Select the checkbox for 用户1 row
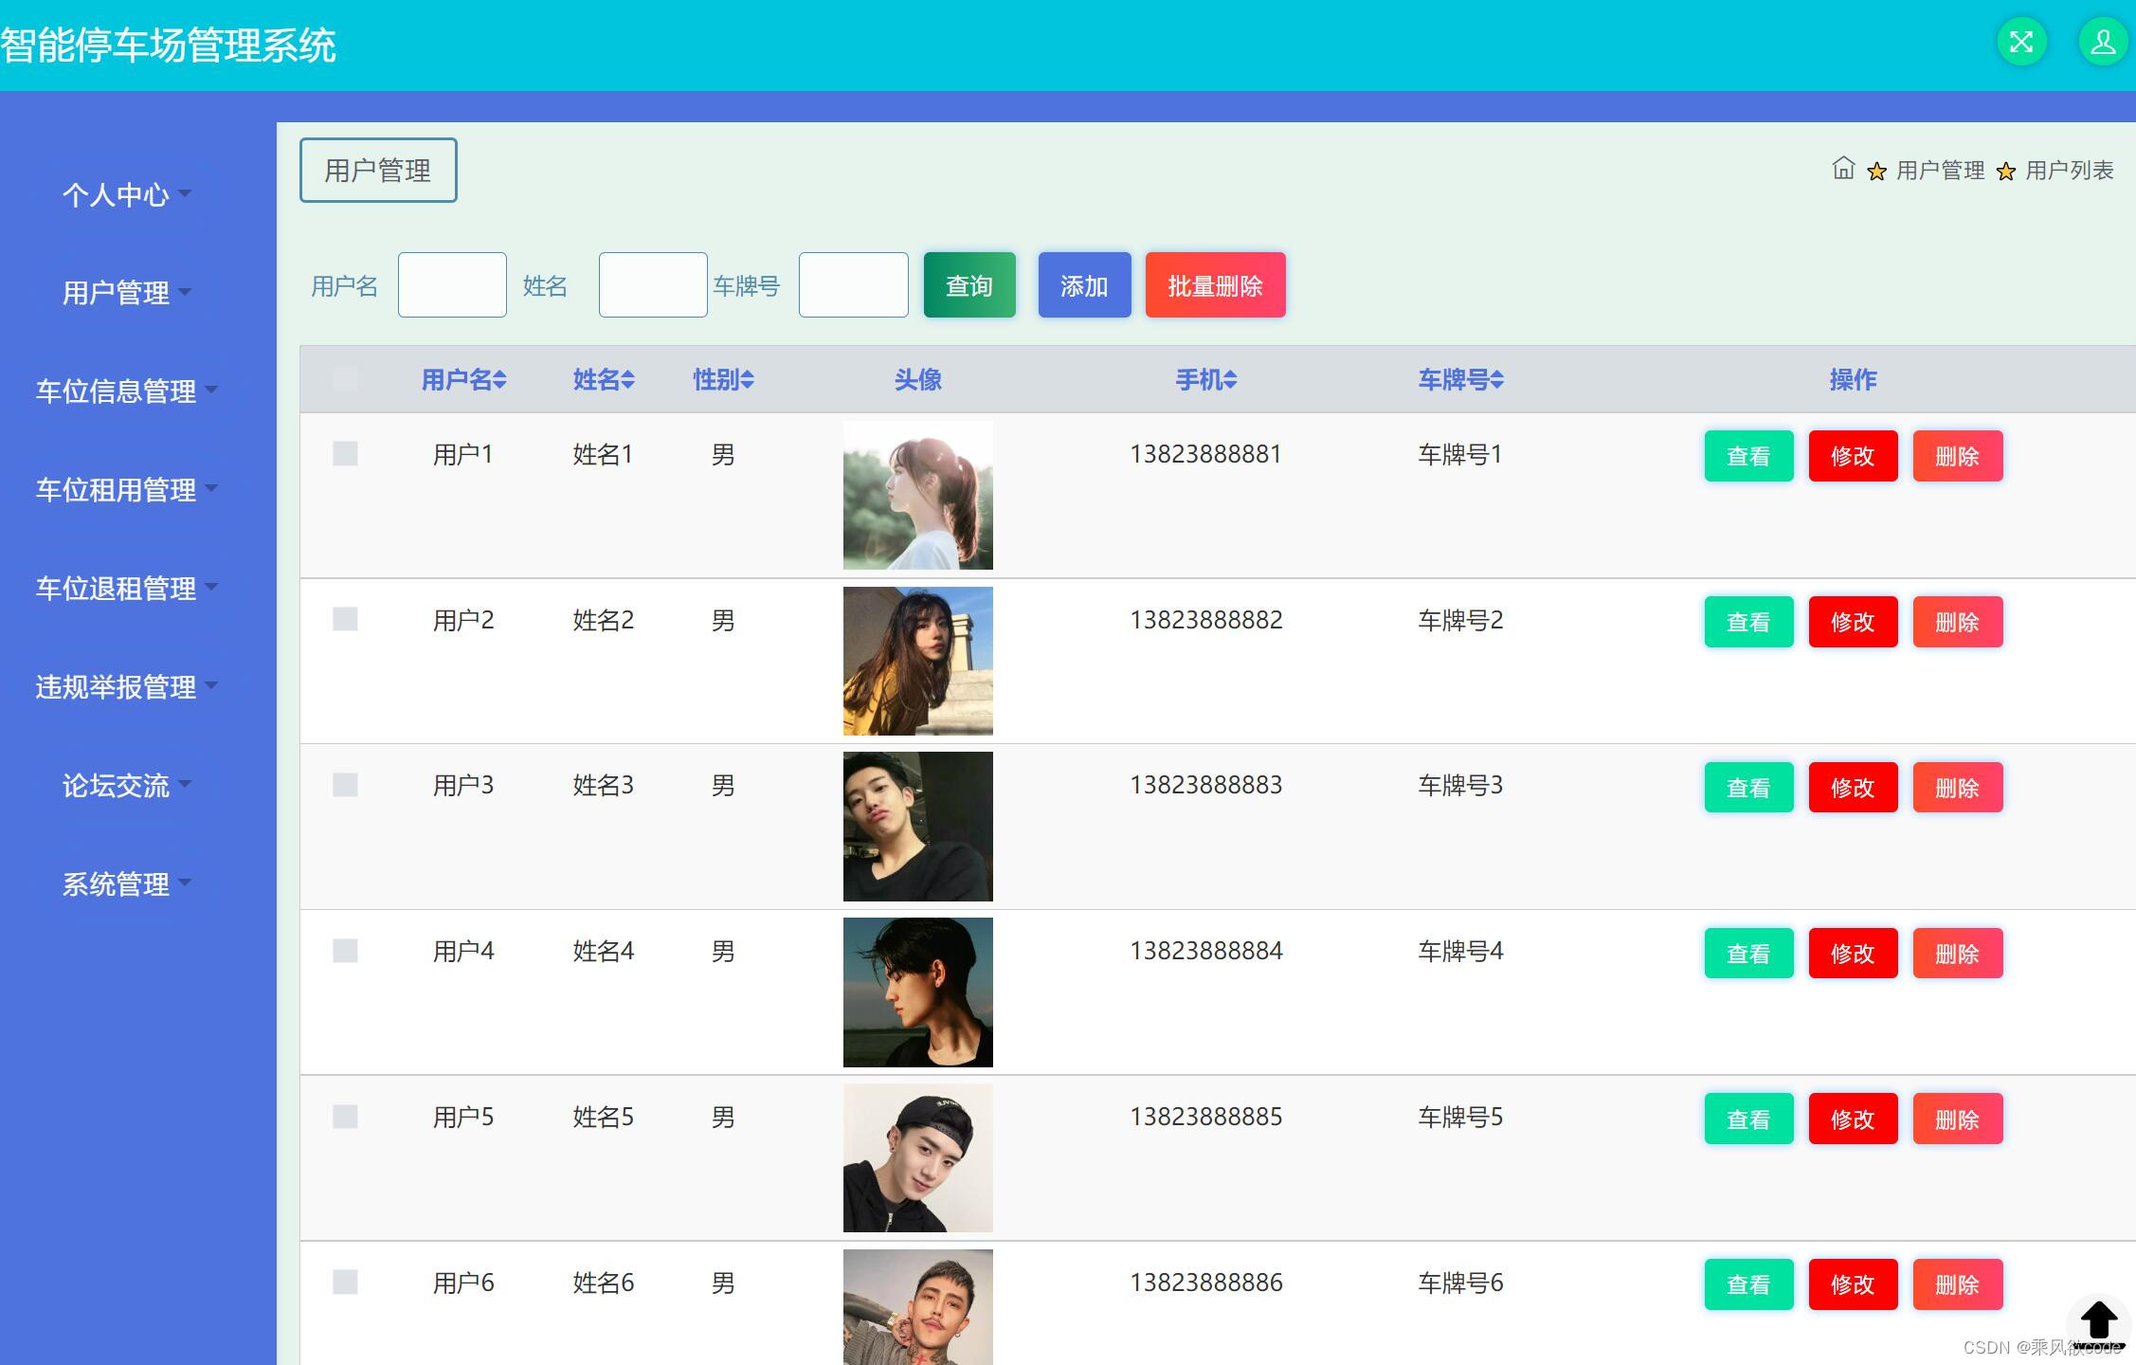2136x1365 pixels. point(345,454)
